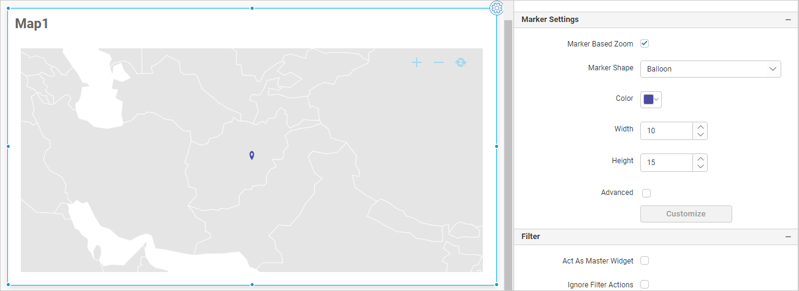Screen dimensions: 799x291
Task: Increase marker Height with up arrow
Action: pyautogui.click(x=700, y=159)
